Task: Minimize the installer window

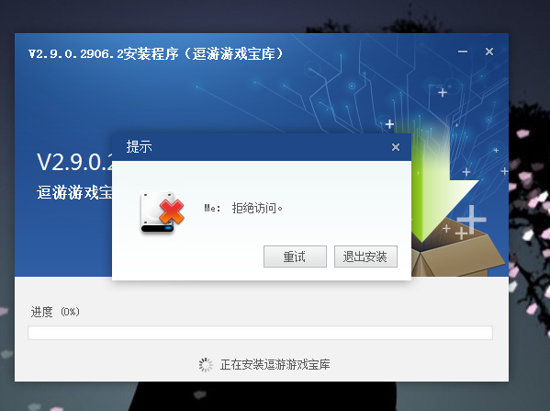Action: pyautogui.click(x=463, y=51)
